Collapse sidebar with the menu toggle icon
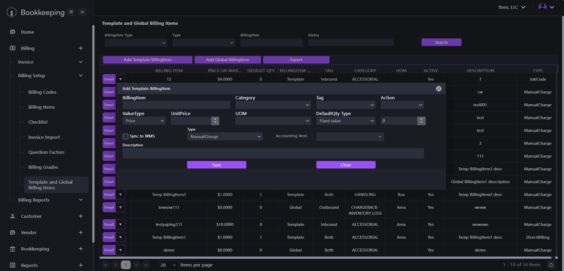Screen dimensions: 564x271 point(82,12)
